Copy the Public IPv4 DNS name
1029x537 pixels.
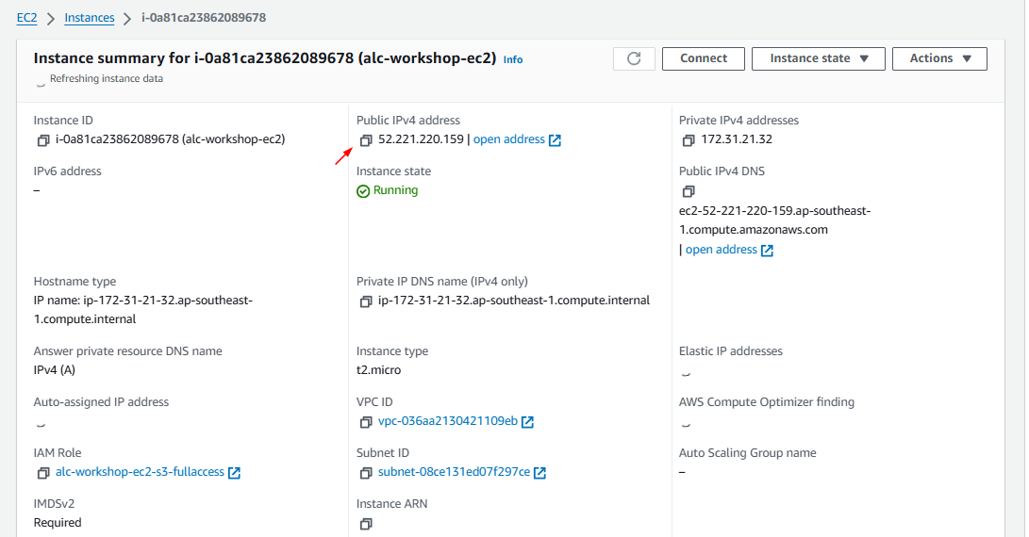(688, 191)
